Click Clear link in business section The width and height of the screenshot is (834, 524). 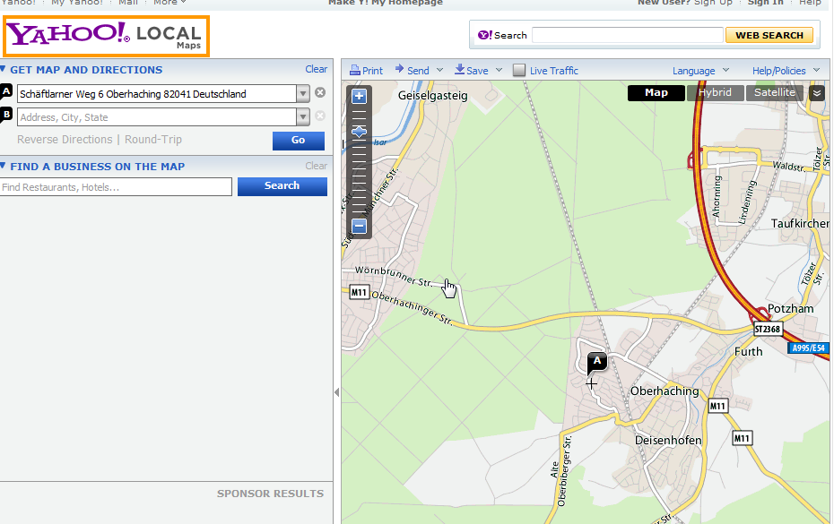[316, 166]
